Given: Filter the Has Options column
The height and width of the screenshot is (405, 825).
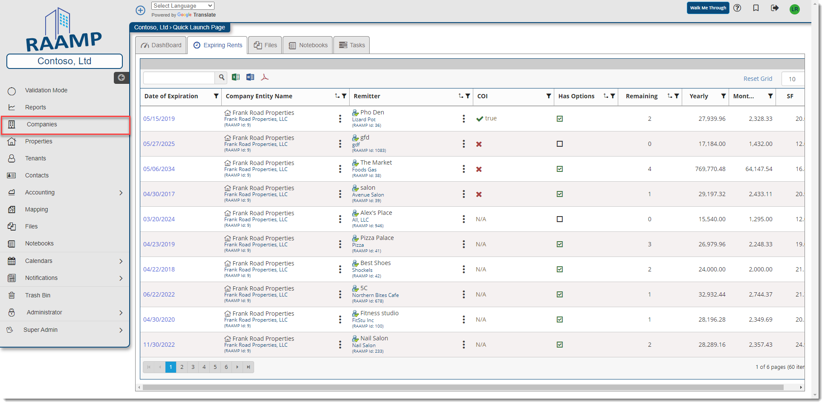Looking at the screenshot, I should tap(613, 96).
